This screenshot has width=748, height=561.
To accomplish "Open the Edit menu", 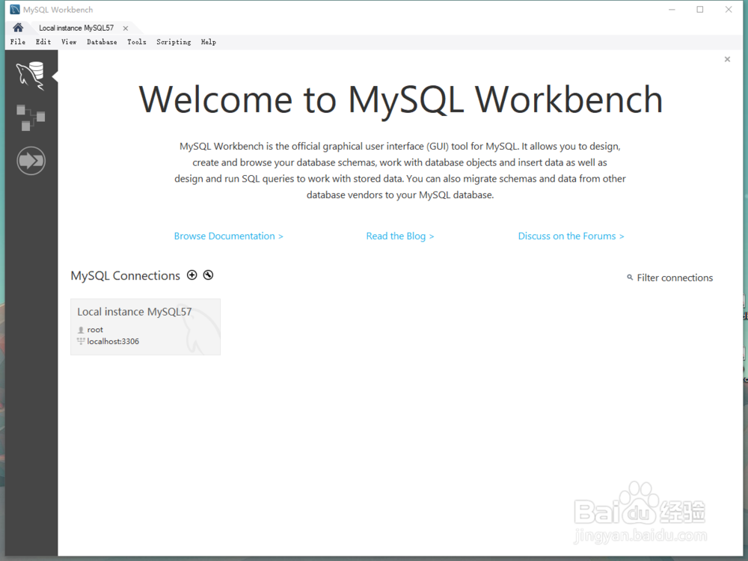I will (x=43, y=42).
